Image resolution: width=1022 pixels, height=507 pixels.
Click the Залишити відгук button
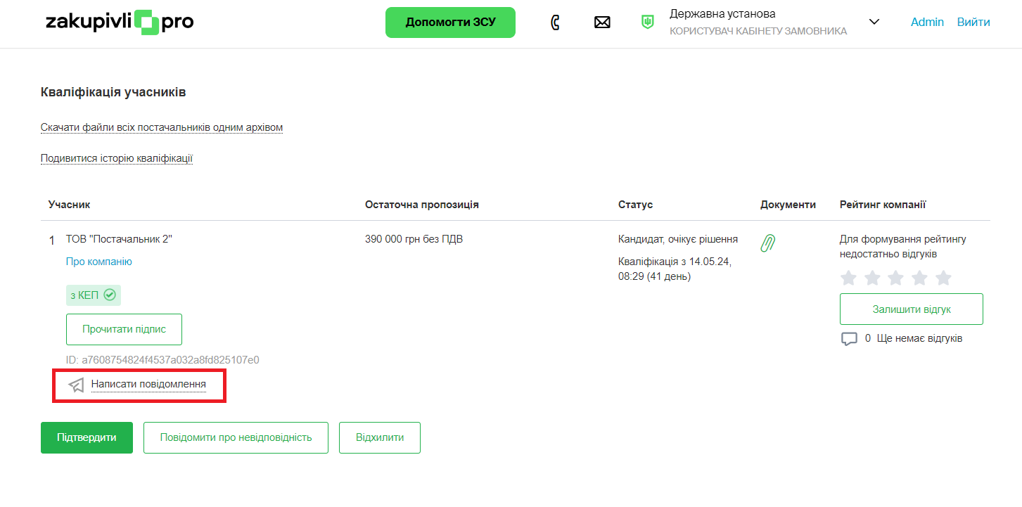[911, 309]
